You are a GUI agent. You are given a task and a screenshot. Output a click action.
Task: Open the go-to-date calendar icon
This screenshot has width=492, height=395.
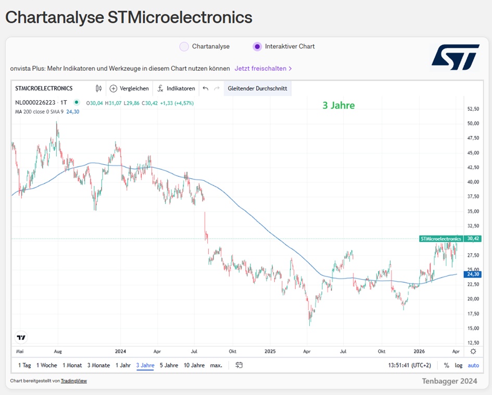[239, 365]
